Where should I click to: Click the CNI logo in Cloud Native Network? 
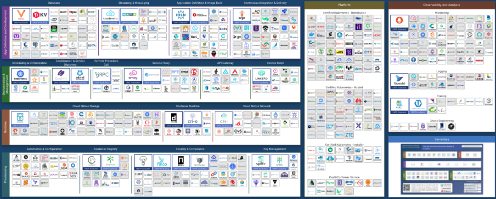[224, 119]
